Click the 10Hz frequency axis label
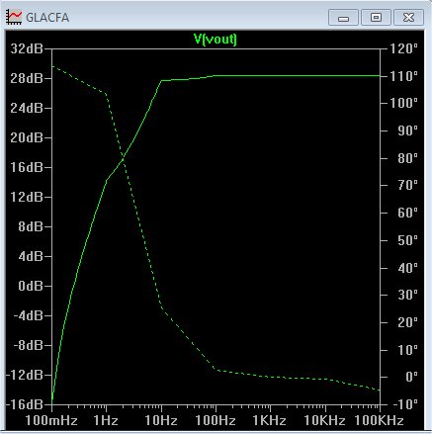 coord(161,421)
